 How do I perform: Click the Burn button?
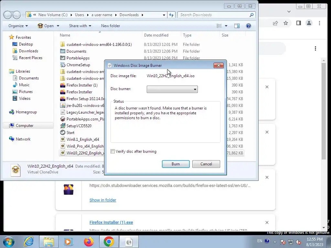click(176, 164)
